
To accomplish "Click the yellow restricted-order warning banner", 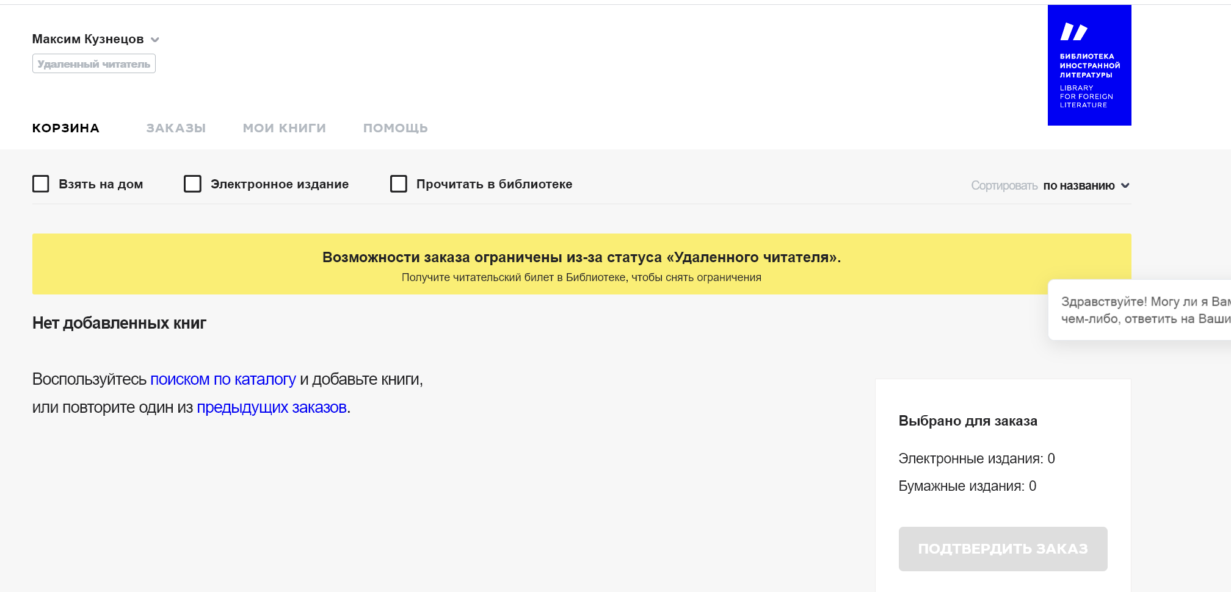I will point(581,264).
